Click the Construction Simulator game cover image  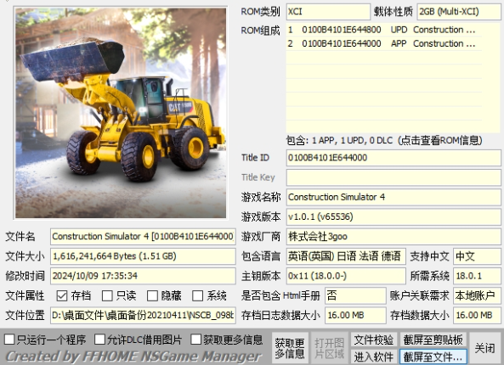[121, 113]
